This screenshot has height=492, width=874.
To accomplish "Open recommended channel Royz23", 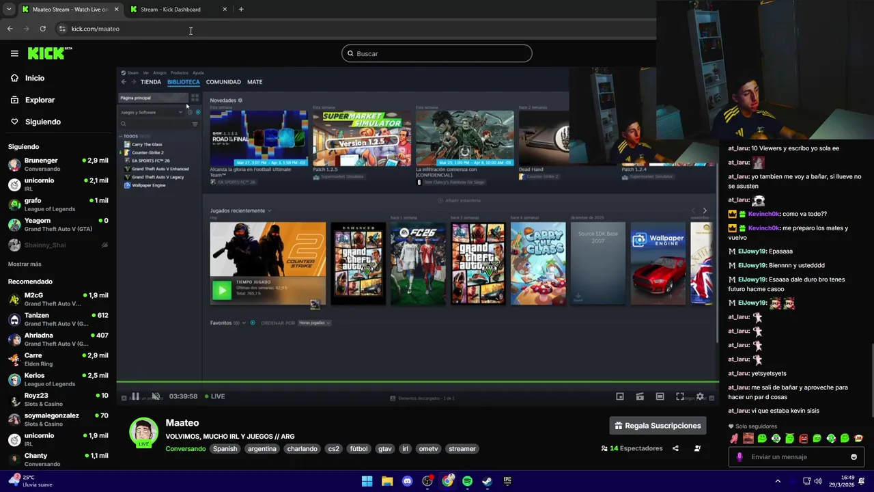I will coord(58,399).
